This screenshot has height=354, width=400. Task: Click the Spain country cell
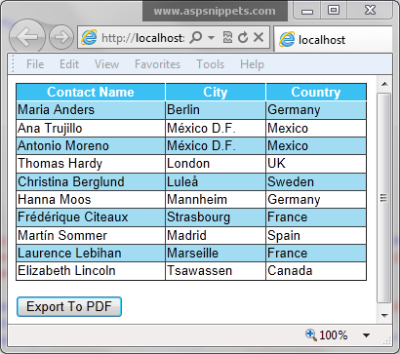pyautogui.click(x=316, y=235)
